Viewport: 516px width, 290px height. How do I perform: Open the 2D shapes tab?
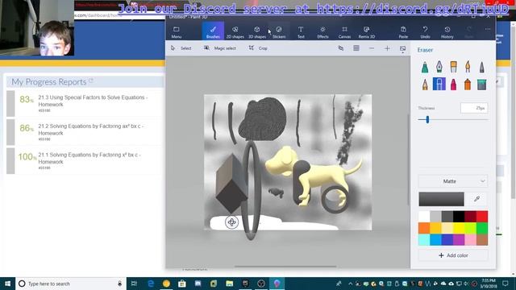[235, 31]
